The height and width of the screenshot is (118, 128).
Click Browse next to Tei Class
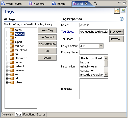coord(116,39)
